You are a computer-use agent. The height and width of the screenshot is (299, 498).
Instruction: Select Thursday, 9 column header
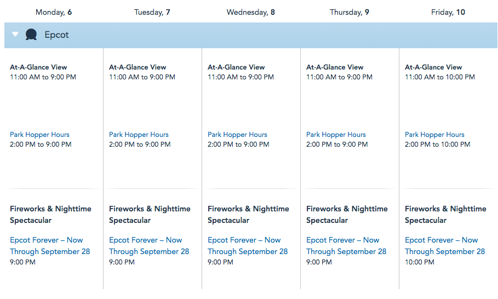350,12
